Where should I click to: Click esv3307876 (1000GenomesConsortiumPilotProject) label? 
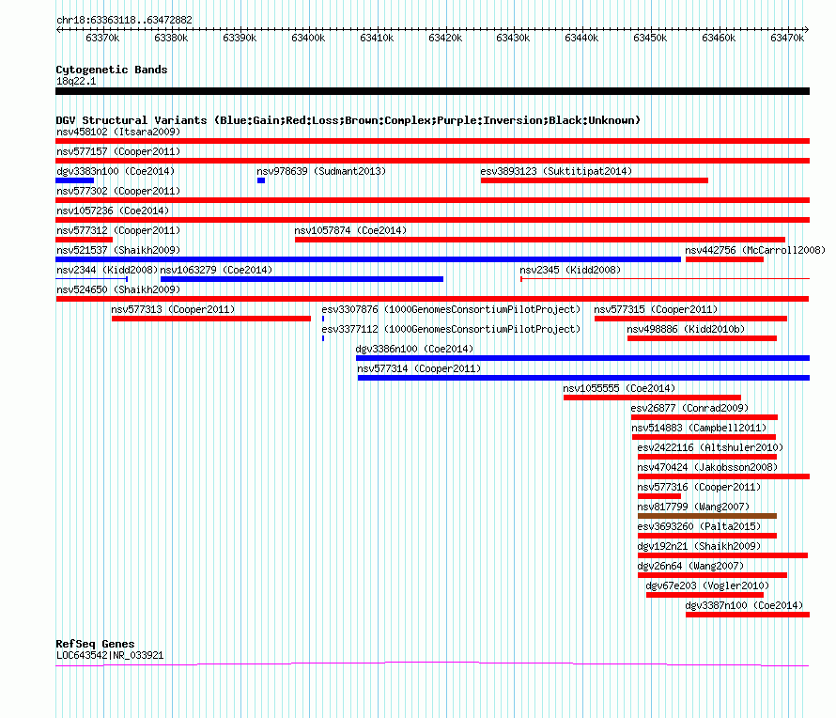[x=451, y=309]
